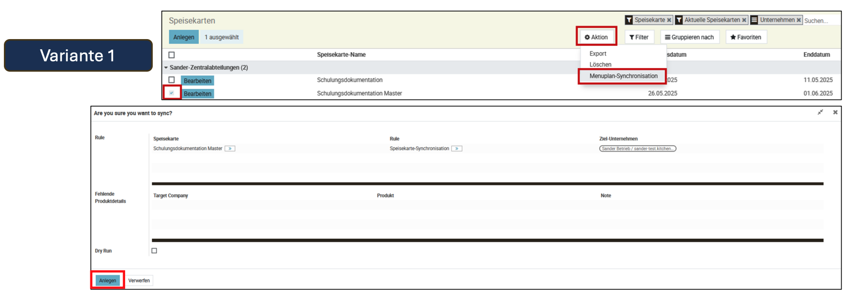The height and width of the screenshot is (294, 847).
Task: Enable the Dry Run checkbox
Action: [x=154, y=251]
